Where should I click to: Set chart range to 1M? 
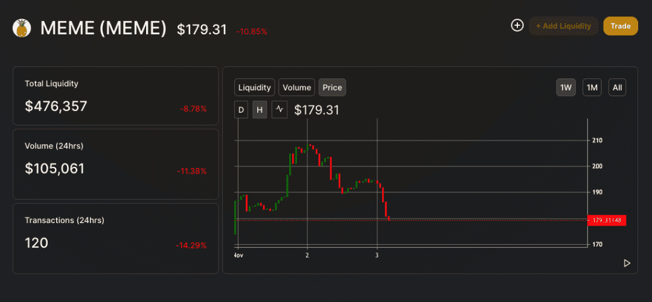pos(592,87)
